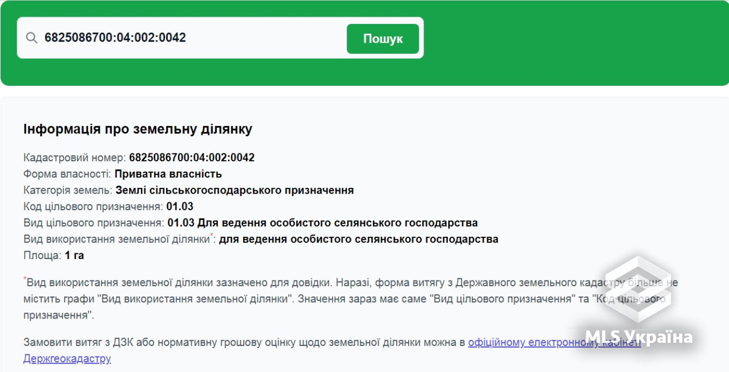
Task: Click the text Приватна власність
Action: coord(168,174)
